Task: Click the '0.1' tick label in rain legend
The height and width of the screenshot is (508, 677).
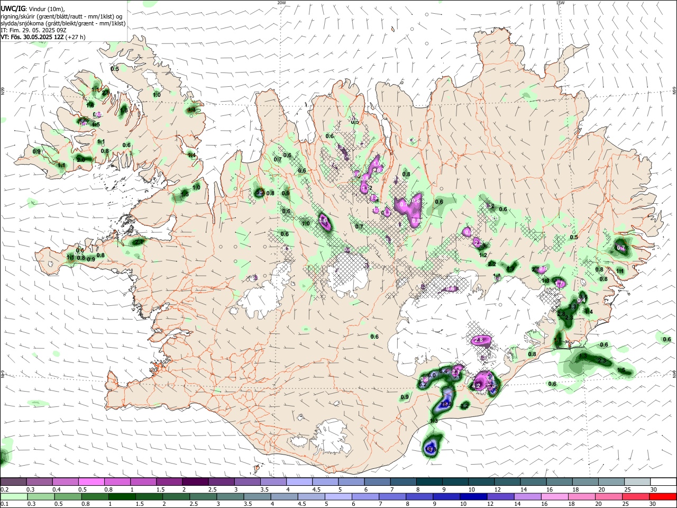Action: [4, 504]
